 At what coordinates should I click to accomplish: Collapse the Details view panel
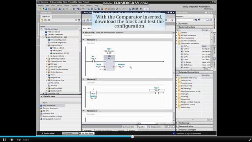pos(41,96)
